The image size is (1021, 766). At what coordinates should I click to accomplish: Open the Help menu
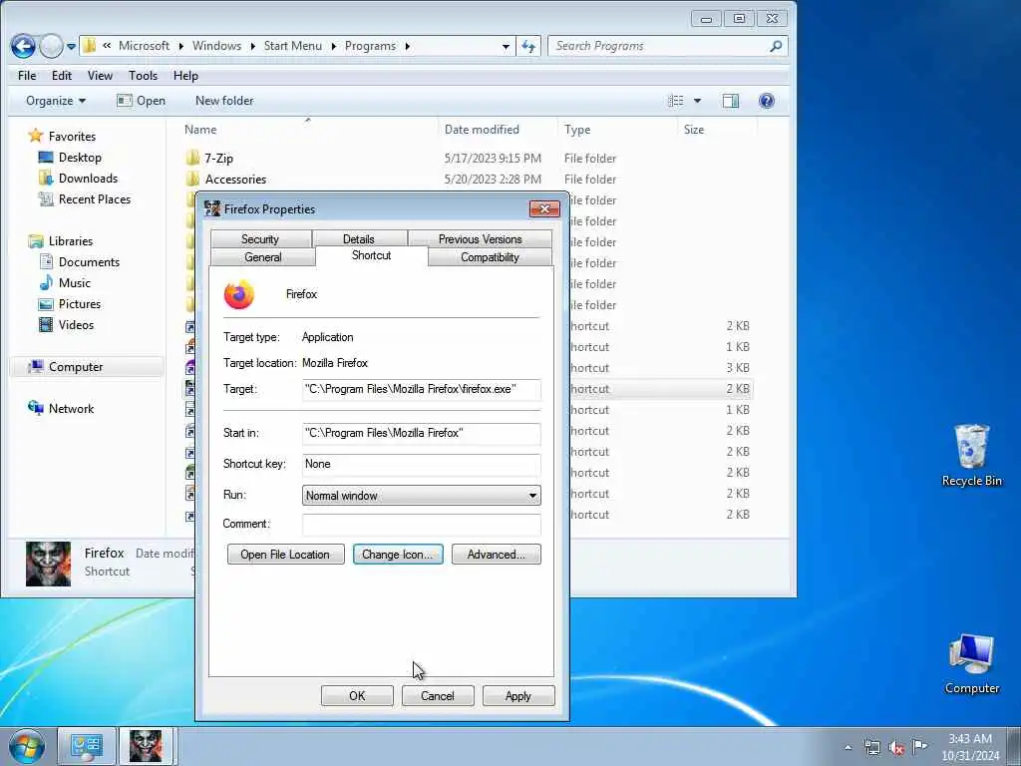coord(185,76)
